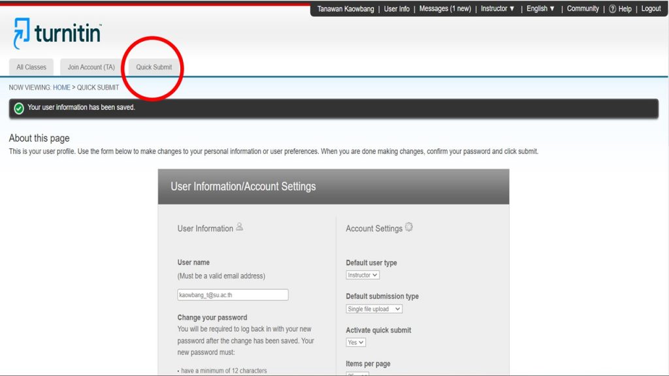Click the 'About this page' heading
This screenshot has width=669, height=376.
(39, 138)
